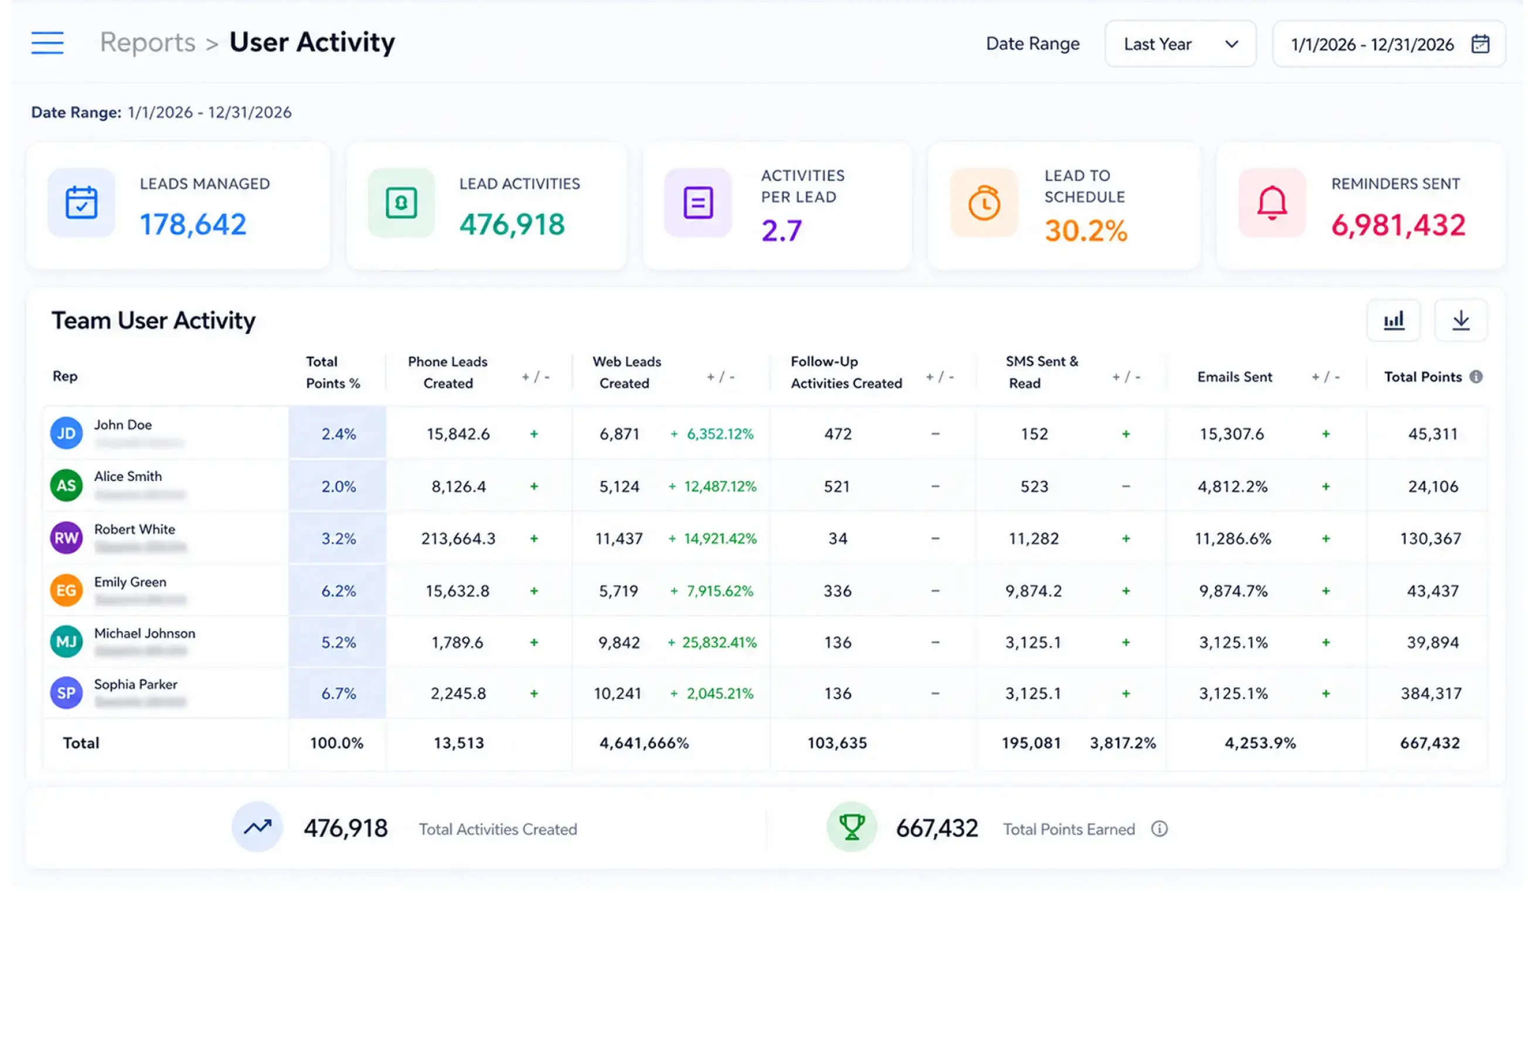Sort by Emails Sent column header

tap(1235, 376)
